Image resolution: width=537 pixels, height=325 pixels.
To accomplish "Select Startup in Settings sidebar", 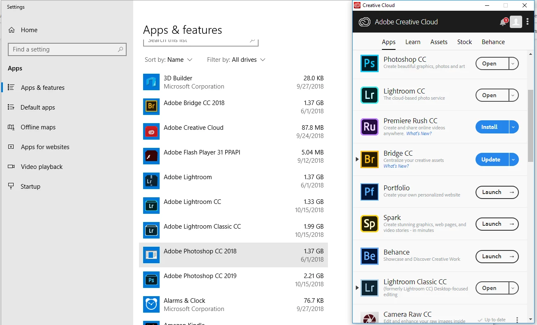I will tap(67, 187).
